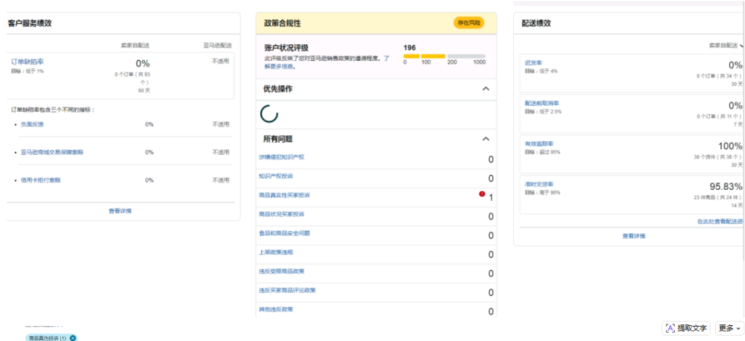Open the 准时交货率 delivery metric

coord(539,184)
